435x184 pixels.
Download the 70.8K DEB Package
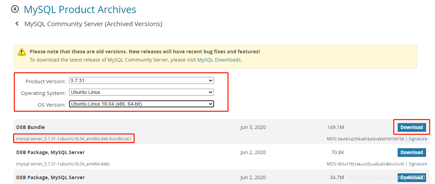(412, 152)
